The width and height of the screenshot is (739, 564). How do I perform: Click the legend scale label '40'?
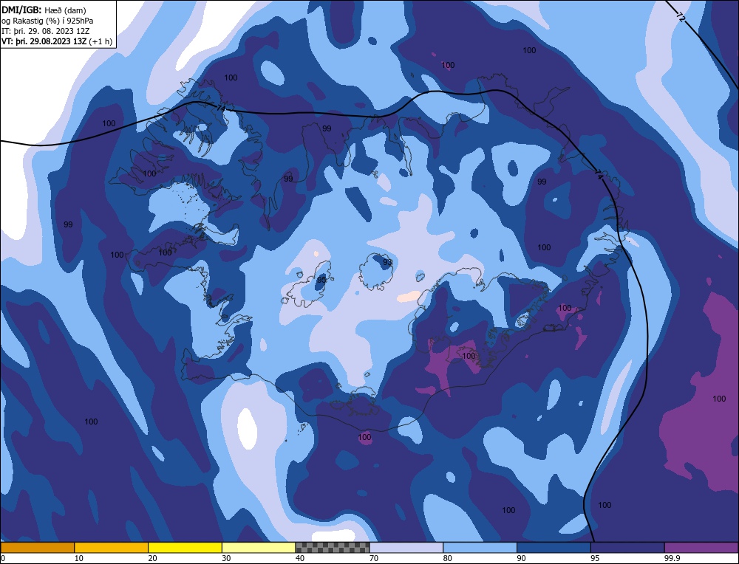300,558
